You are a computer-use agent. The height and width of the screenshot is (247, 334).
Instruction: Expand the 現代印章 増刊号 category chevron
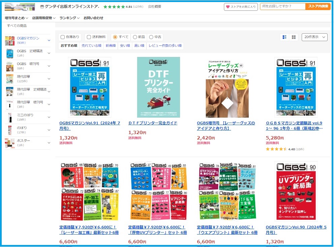(49, 104)
